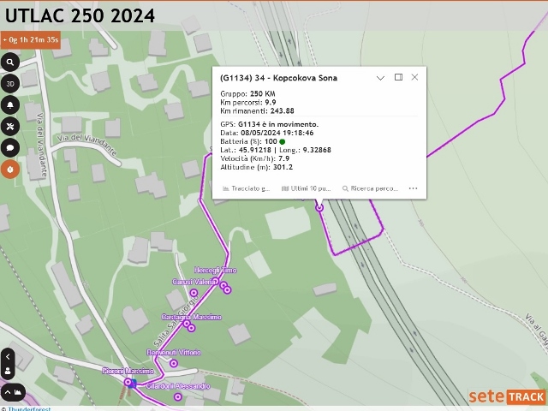The width and height of the screenshot is (548, 411).
Task: Click the elapsed time offset button
Action: point(31,40)
